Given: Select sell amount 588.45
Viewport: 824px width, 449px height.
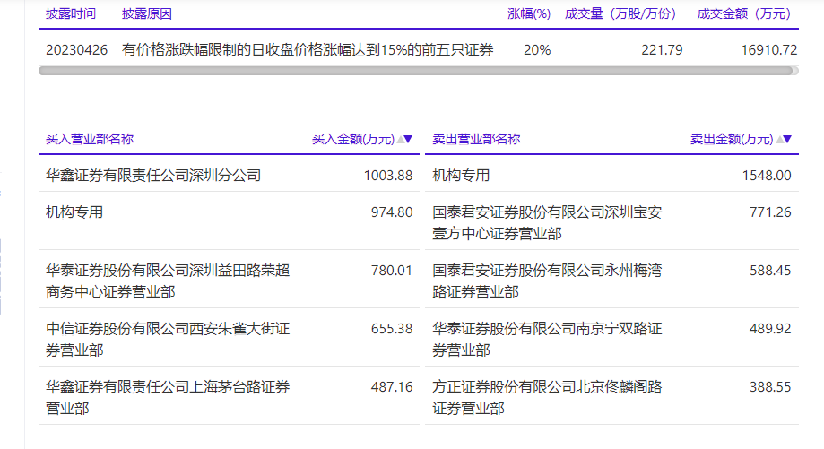Looking at the screenshot, I should click(770, 271).
